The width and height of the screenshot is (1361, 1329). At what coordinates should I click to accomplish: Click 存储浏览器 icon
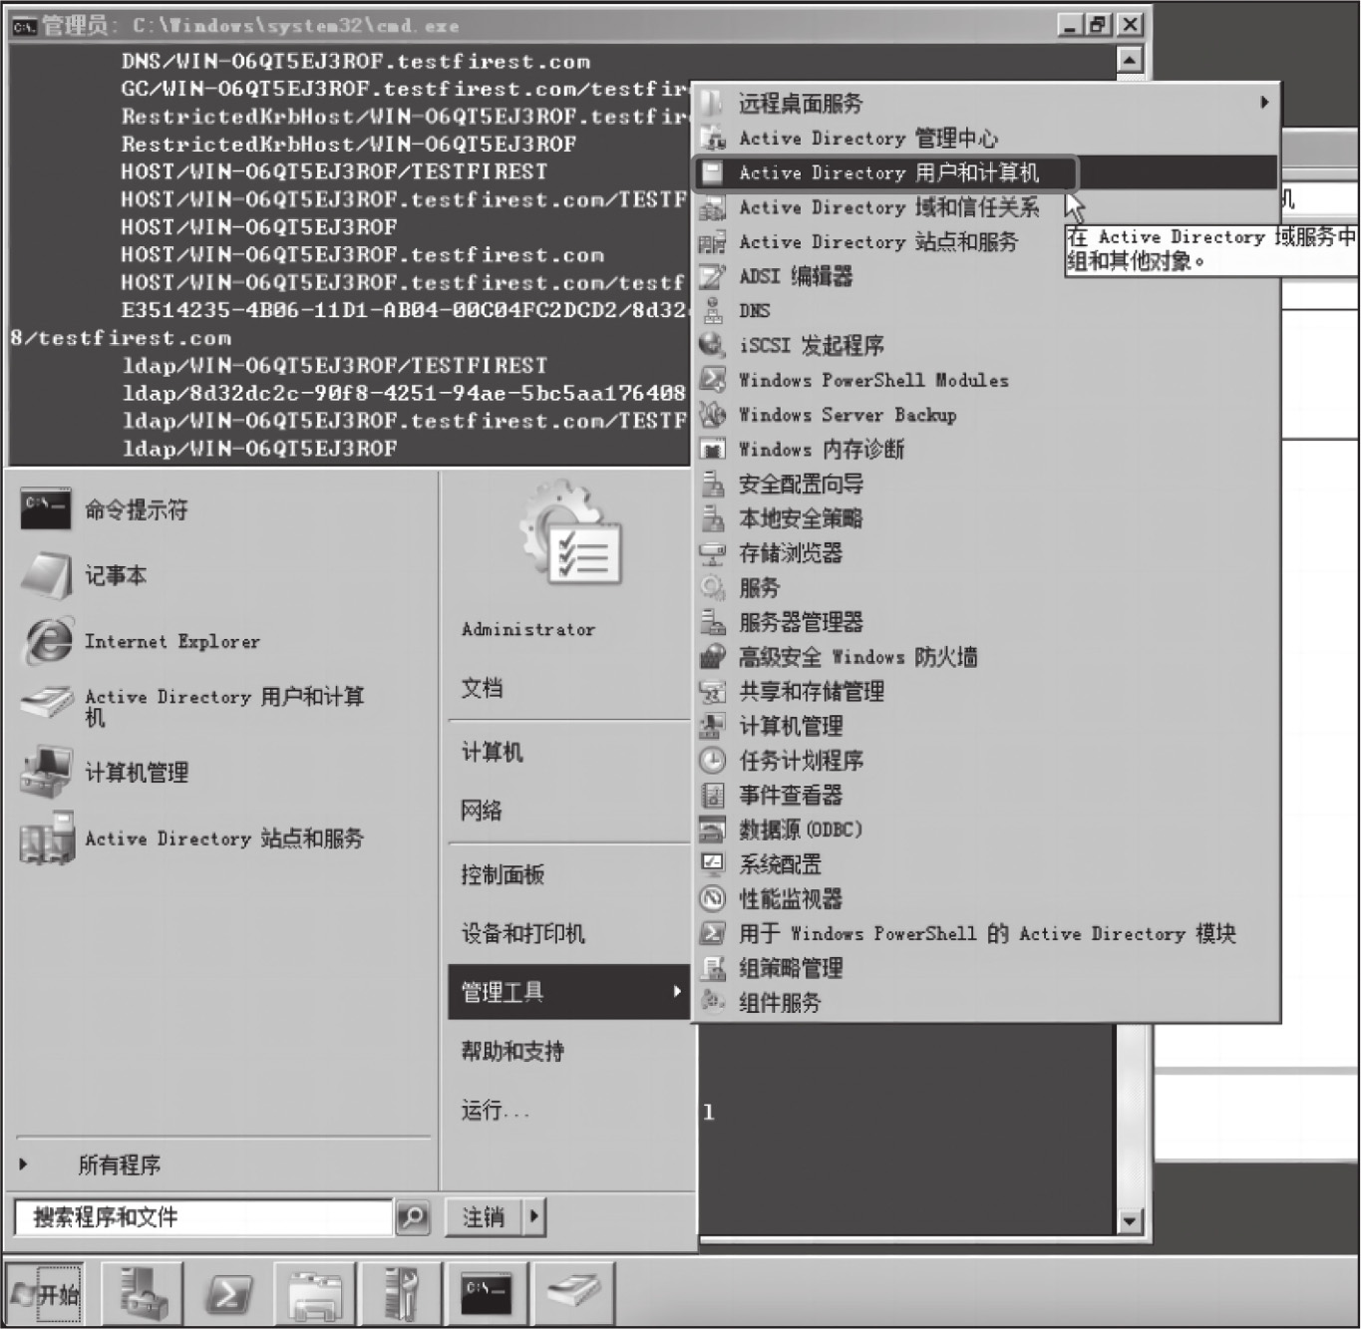712,553
